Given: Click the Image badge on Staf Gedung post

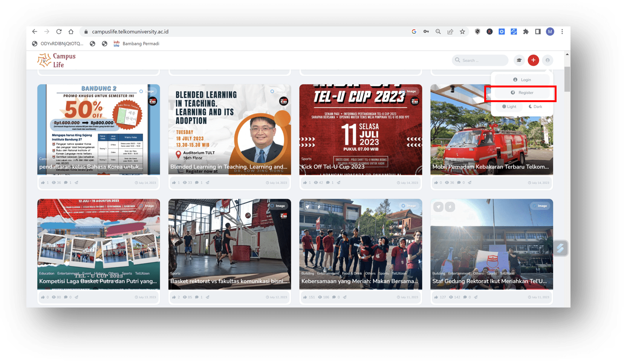Looking at the screenshot, I should [540, 206].
